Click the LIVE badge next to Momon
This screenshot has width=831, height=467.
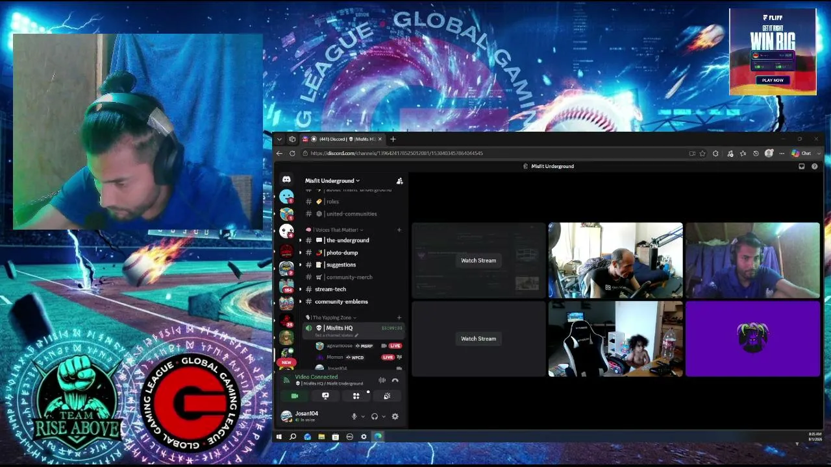(x=388, y=357)
